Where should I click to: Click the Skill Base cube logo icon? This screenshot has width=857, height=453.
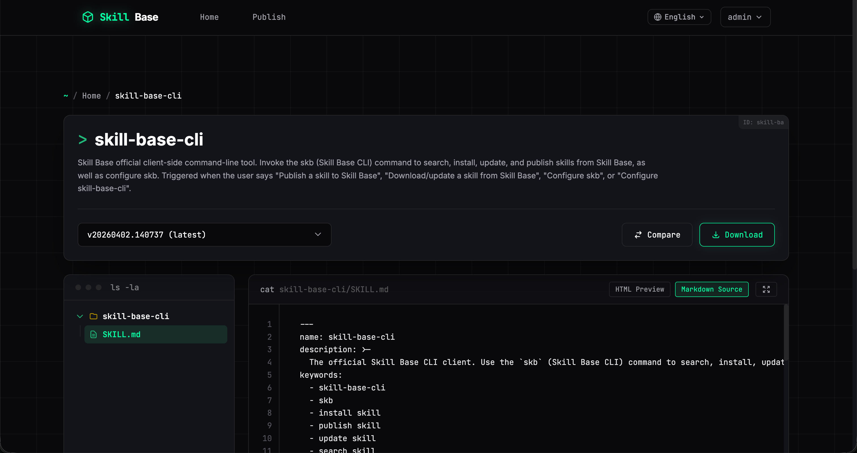click(x=88, y=17)
